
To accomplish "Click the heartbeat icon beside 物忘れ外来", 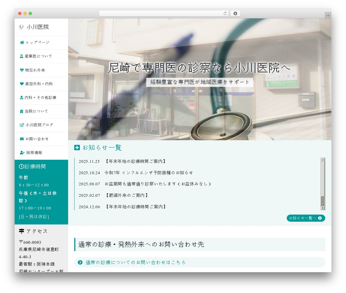I will click(22, 70).
